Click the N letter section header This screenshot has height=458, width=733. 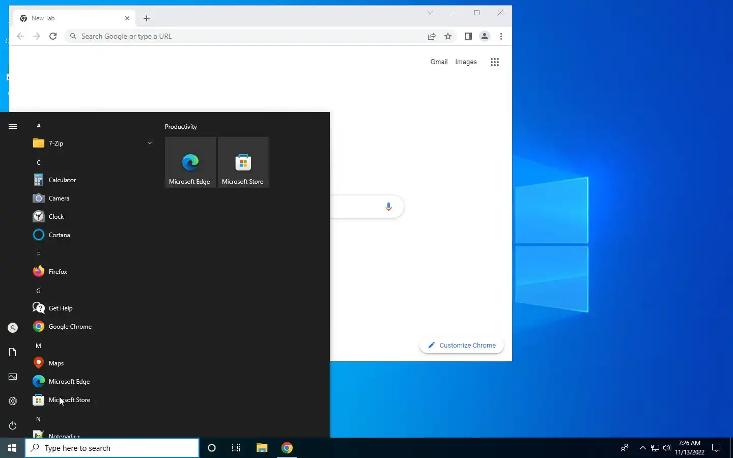click(39, 419)
